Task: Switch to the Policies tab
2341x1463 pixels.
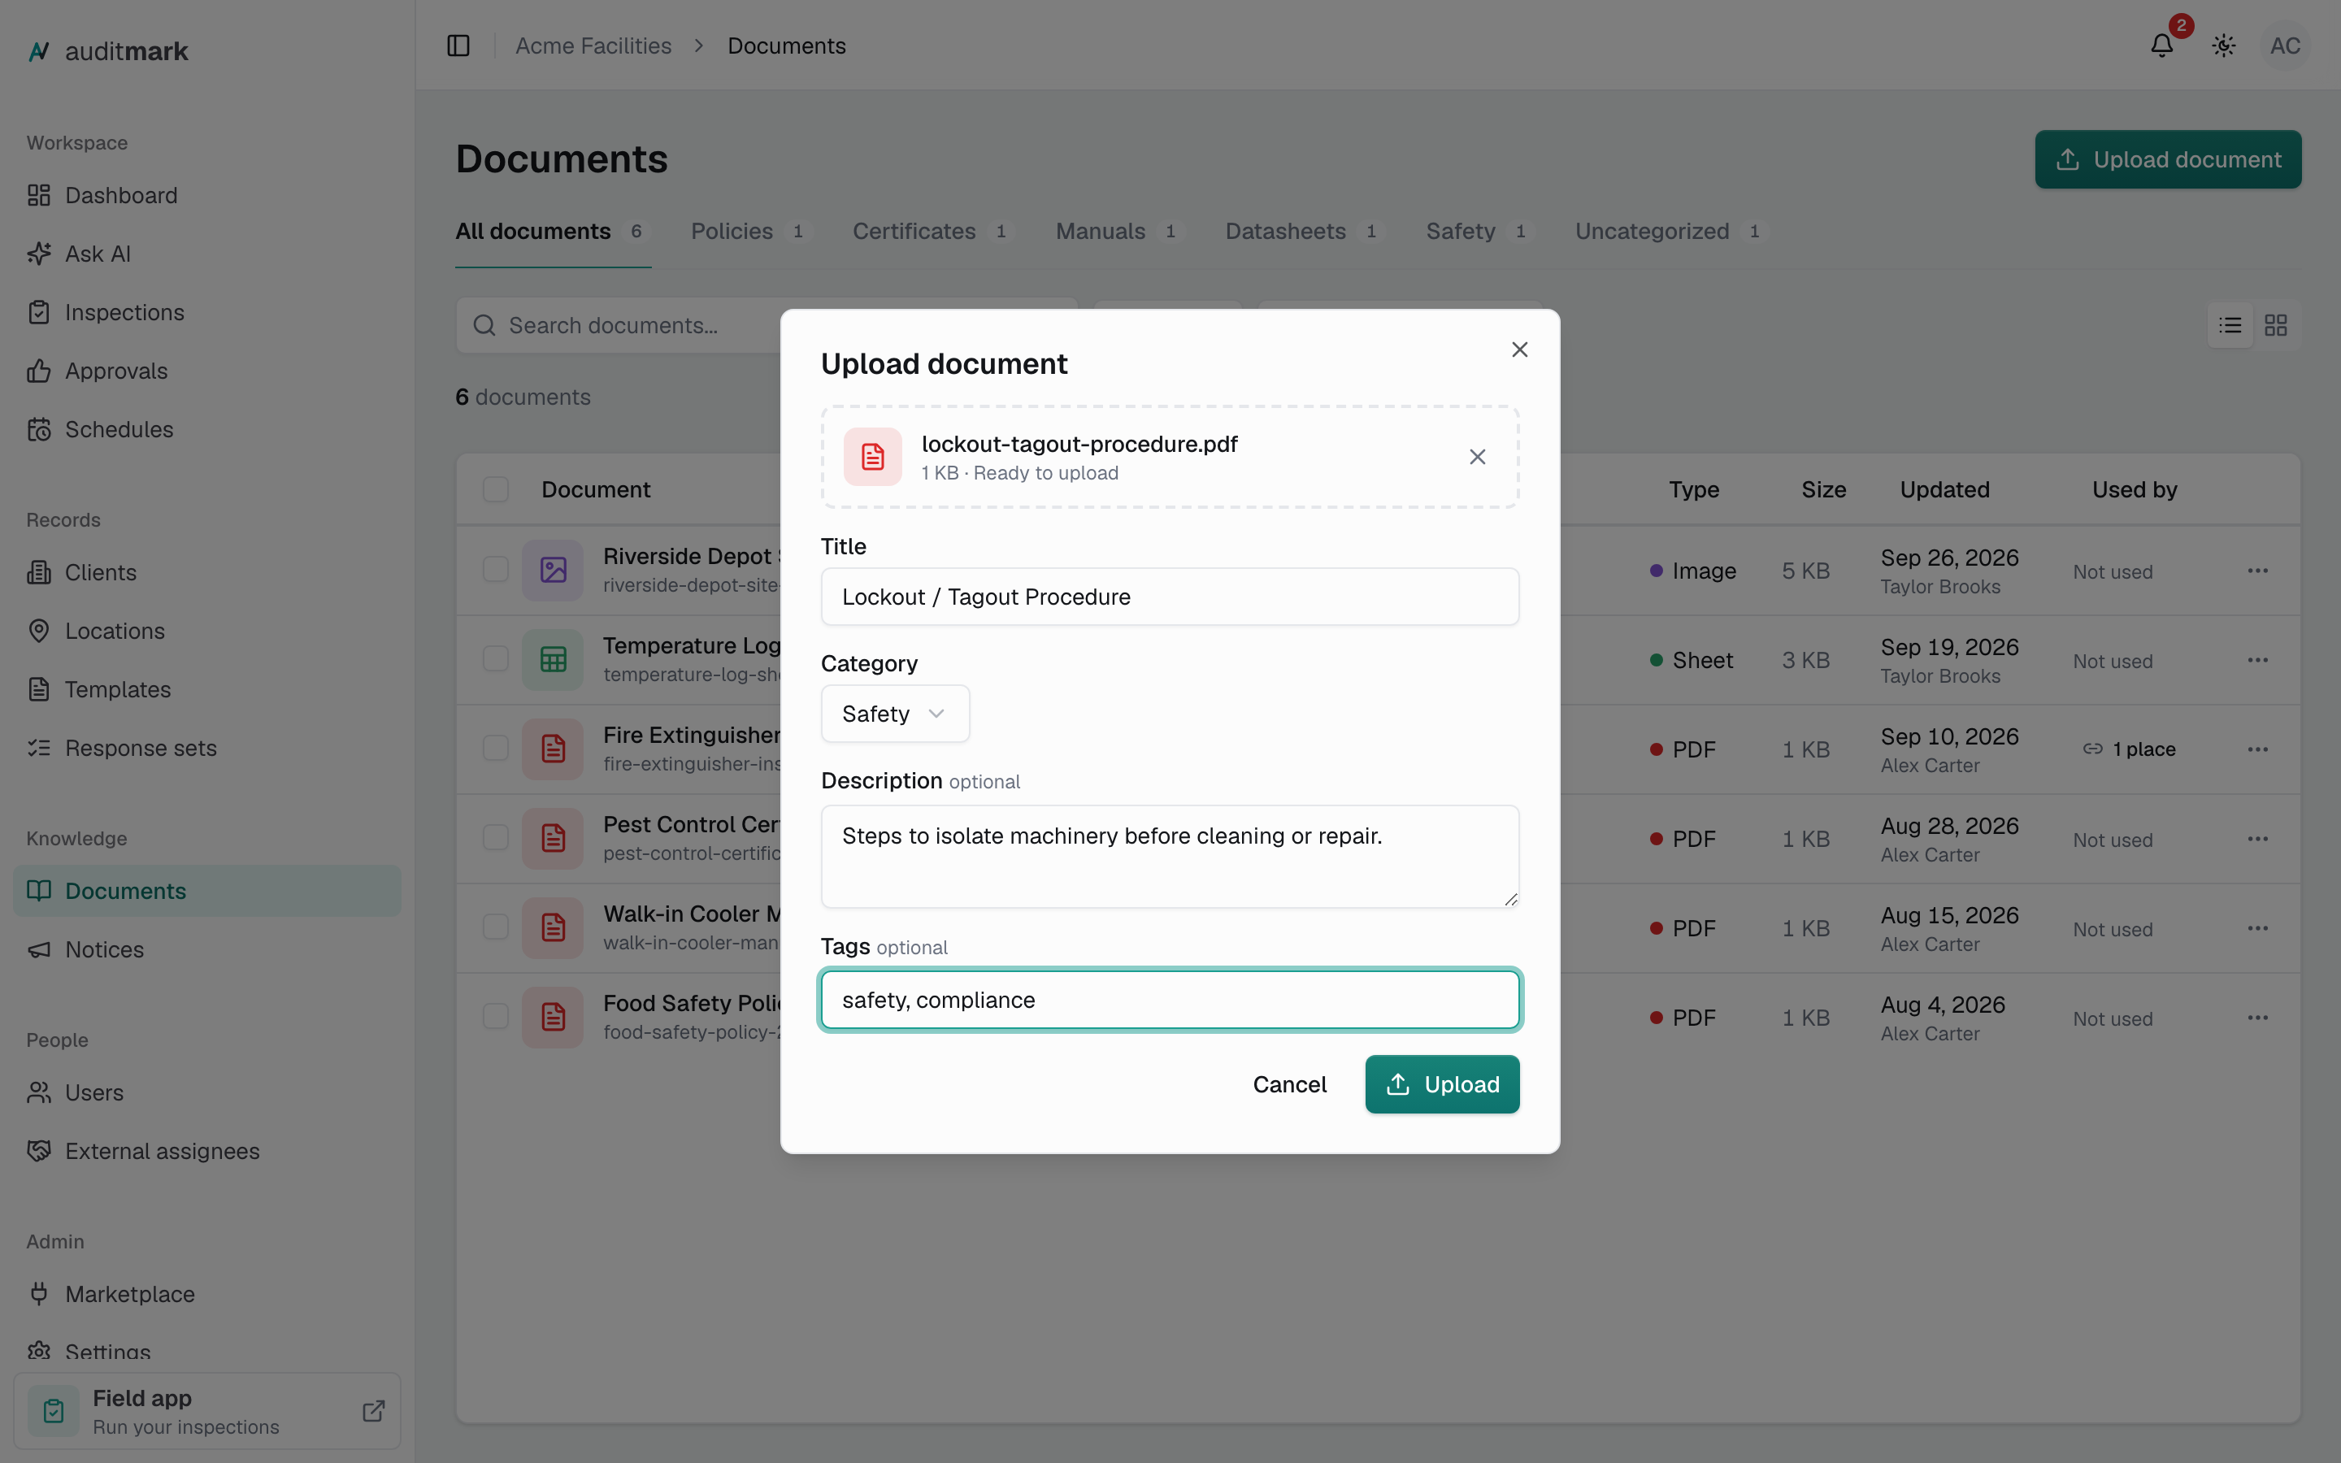Action: (x=751, y=232)
